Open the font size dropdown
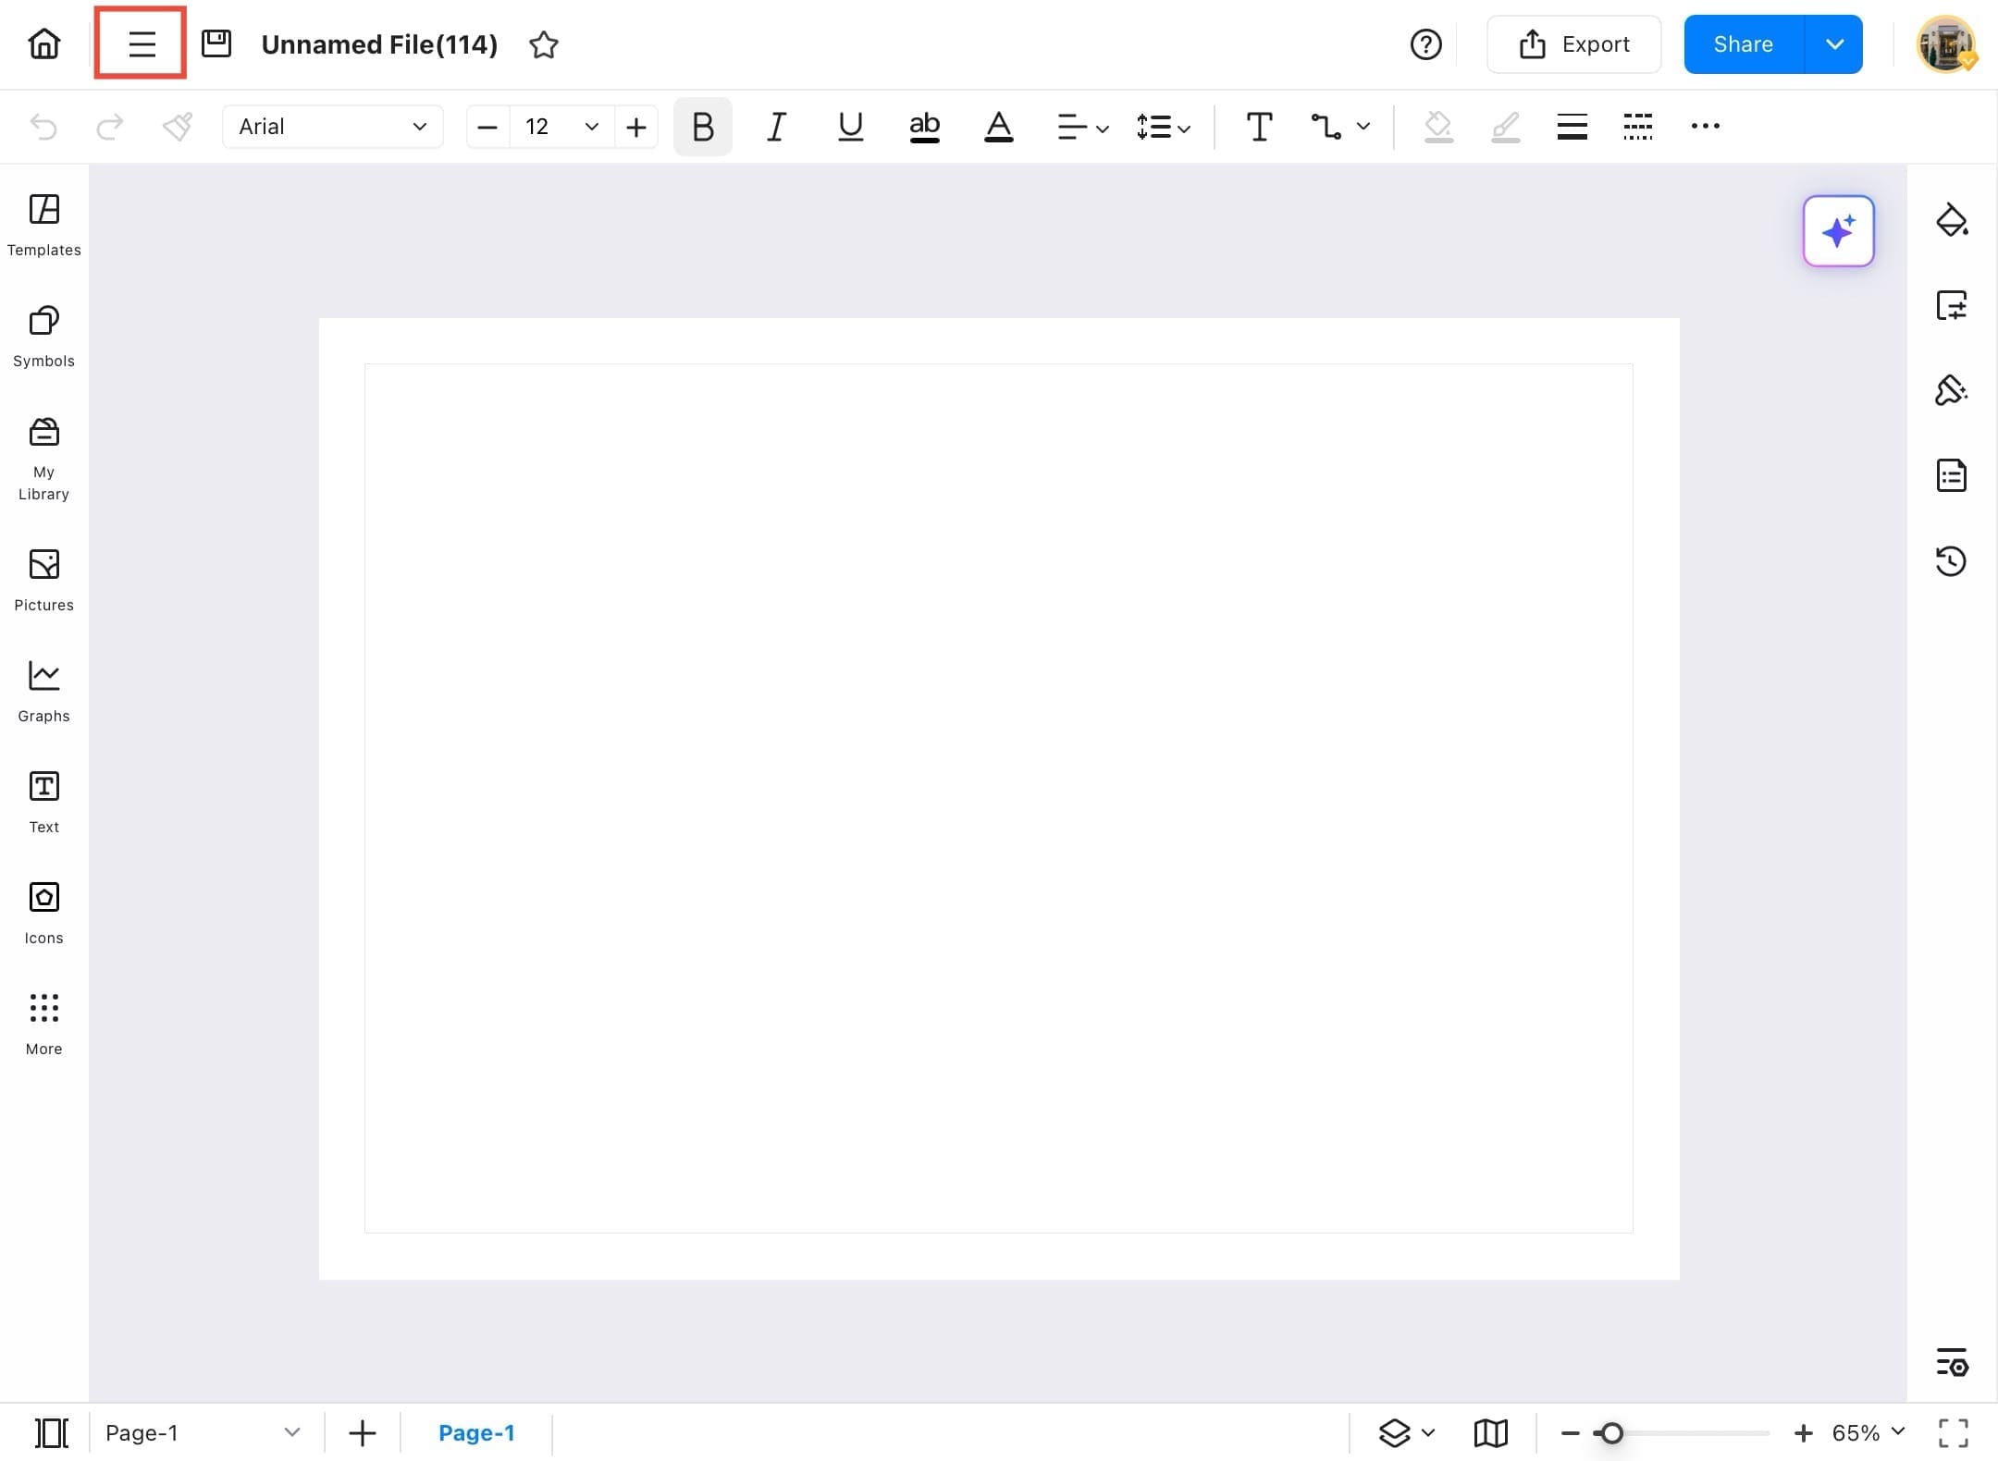 (590, 127)
